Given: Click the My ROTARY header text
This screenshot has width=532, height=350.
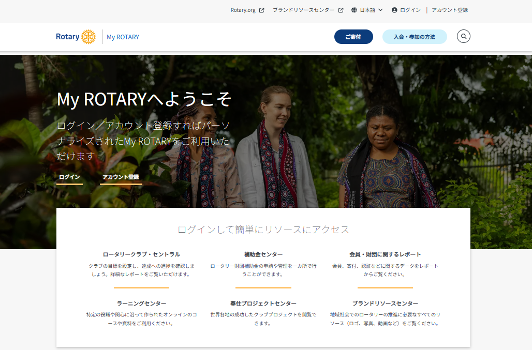Looking at the screenshot, I should point(123,37).
